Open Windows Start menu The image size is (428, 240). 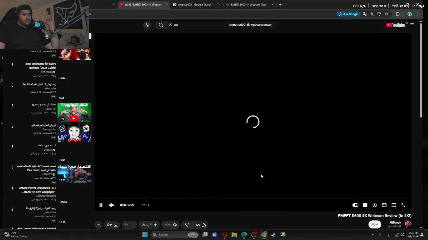tap(145, 235)
